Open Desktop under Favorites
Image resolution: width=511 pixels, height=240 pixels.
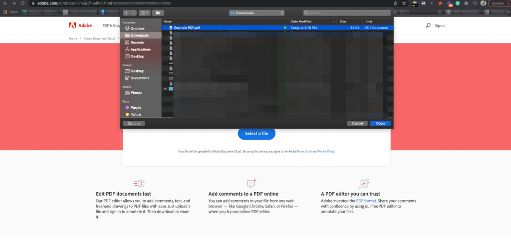[137, 56]
